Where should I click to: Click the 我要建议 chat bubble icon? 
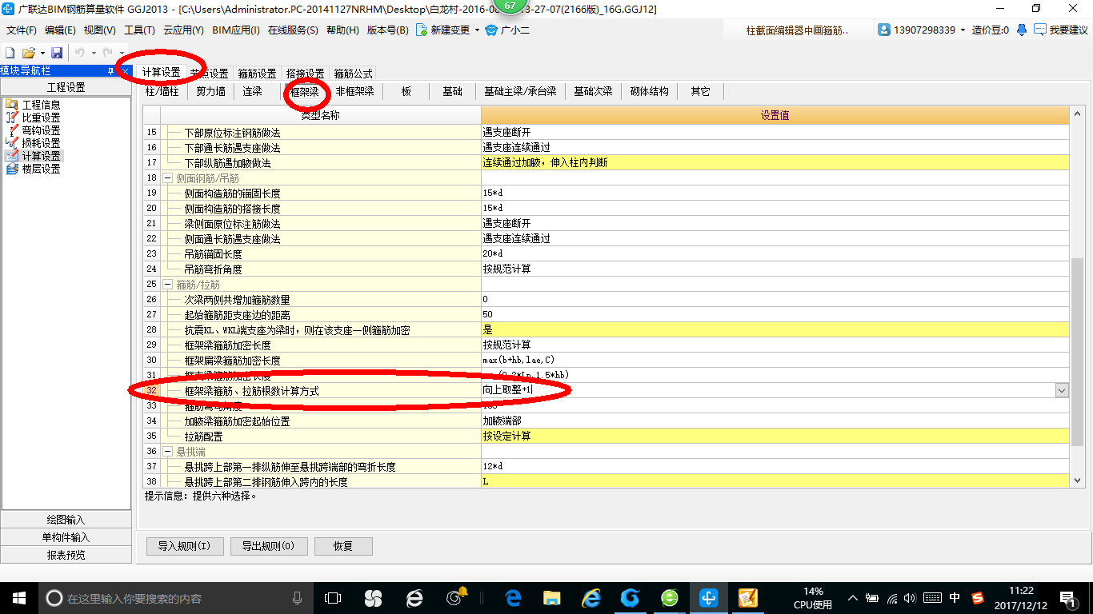click(x=1039, y=30)
